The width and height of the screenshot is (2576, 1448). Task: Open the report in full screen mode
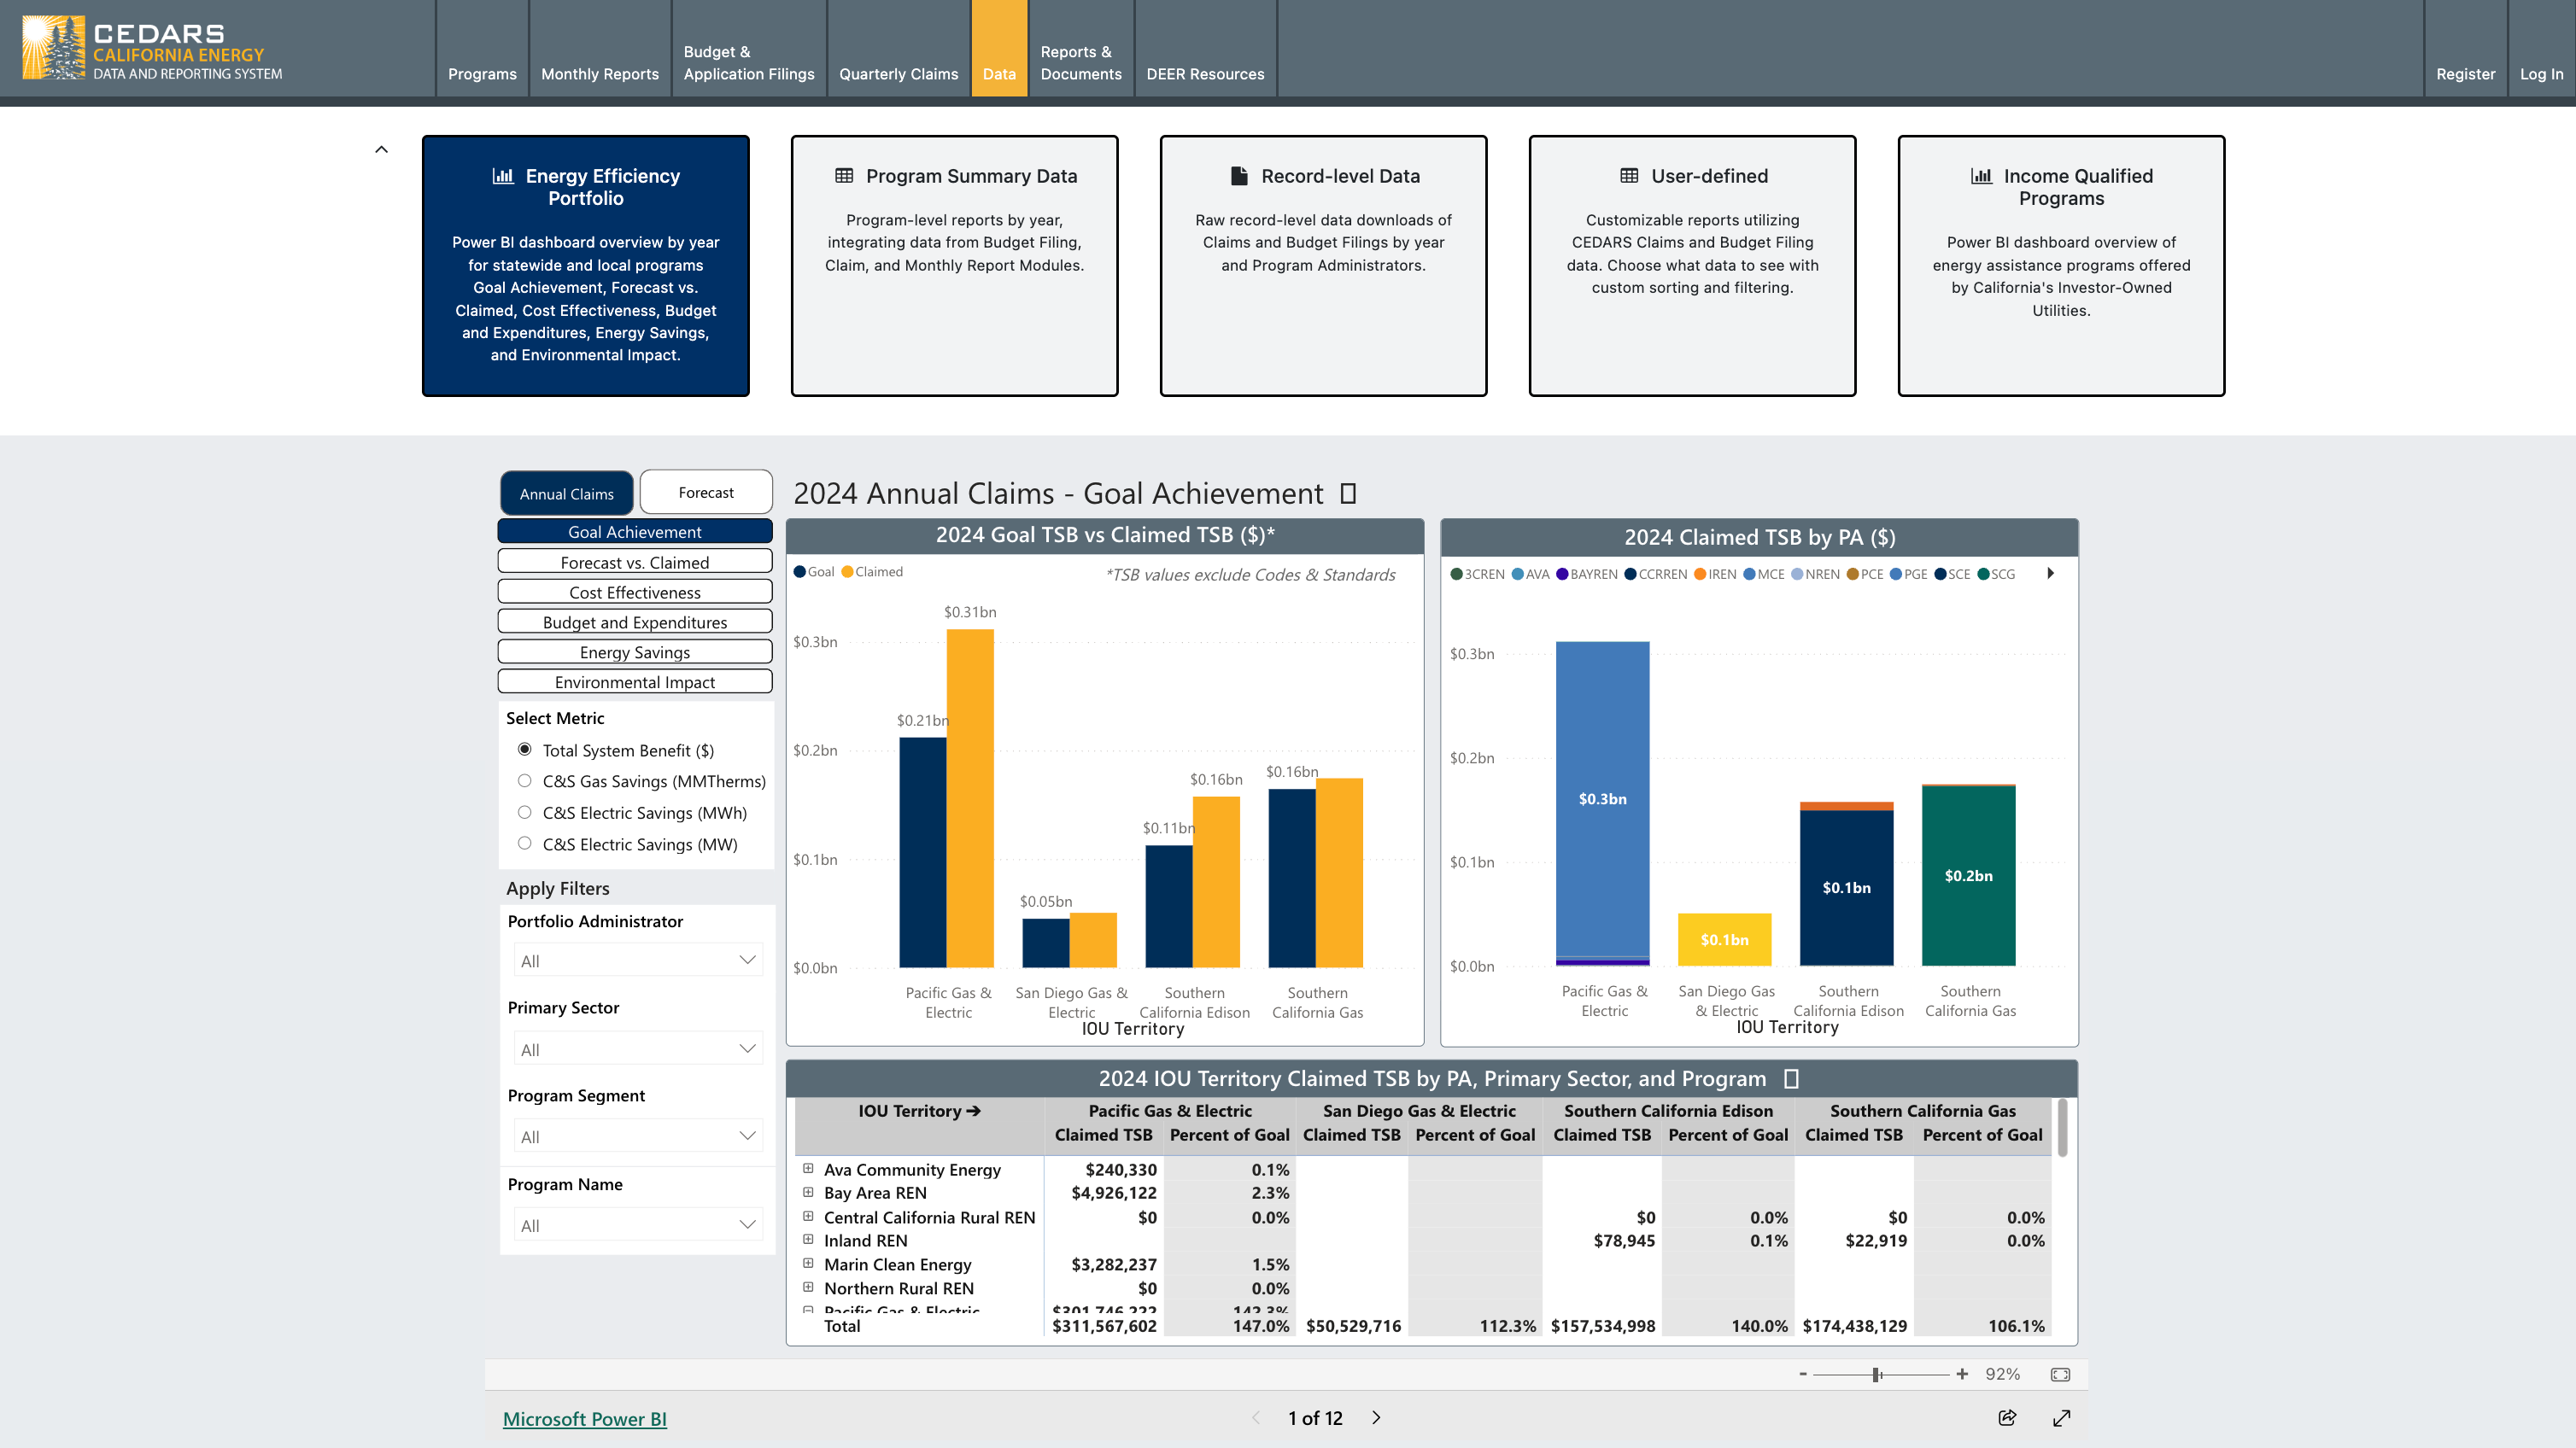[x=2062, y=1418]
